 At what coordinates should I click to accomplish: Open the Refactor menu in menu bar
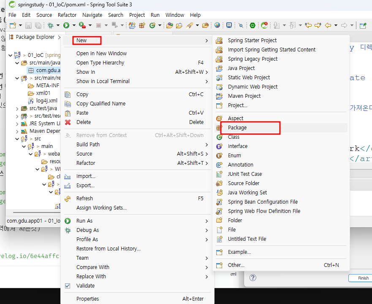pyautogui.click(x=67, y=15)
